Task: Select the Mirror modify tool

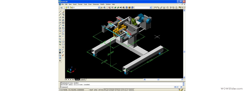Action: coord(63,17)
